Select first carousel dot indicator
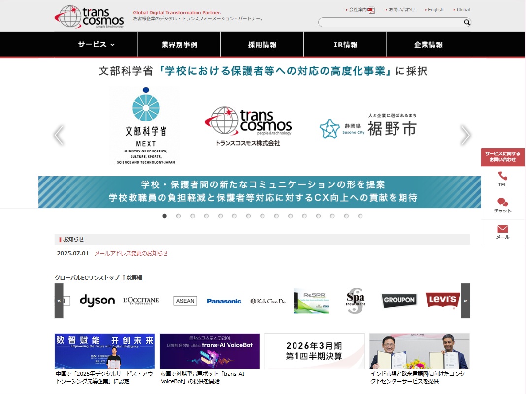This screenshot has height=394, width=526. [x=164, y=216]
